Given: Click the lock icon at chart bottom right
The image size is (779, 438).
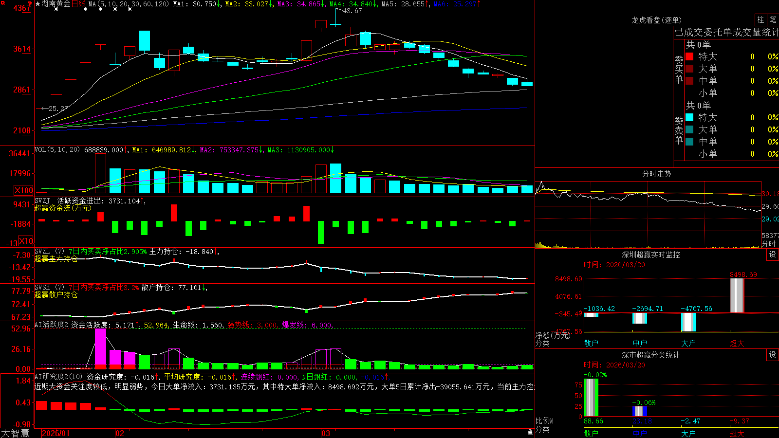Looking at the screenshot, I should pyautogui.click(x=530, y=432).
